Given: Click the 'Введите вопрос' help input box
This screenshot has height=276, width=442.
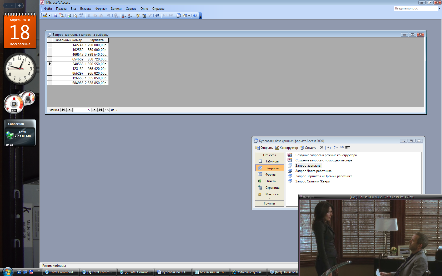Looking at the screenshot, I should click(416, 8).
